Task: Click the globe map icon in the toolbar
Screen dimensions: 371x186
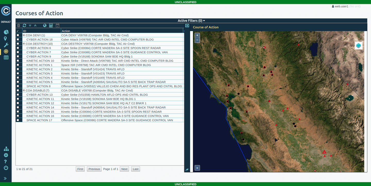Action: click(x=45, y=25)
